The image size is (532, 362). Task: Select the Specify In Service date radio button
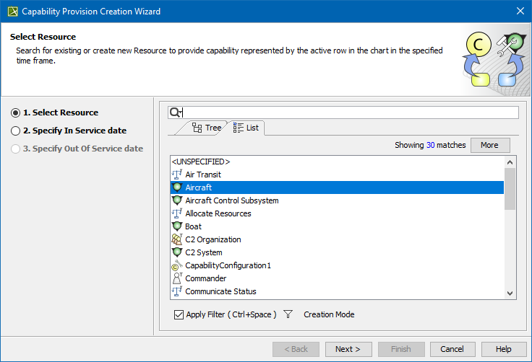(15, 131)
